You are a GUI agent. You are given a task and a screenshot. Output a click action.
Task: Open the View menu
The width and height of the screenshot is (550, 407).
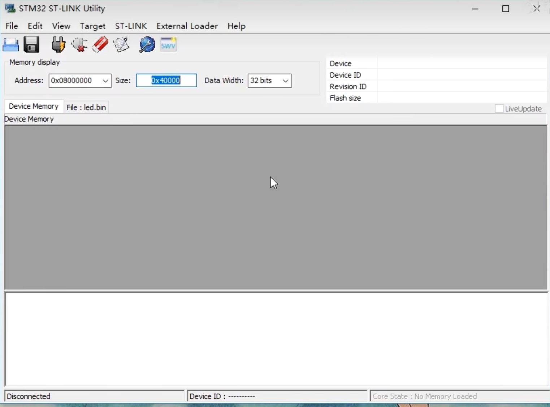point(61,26)
